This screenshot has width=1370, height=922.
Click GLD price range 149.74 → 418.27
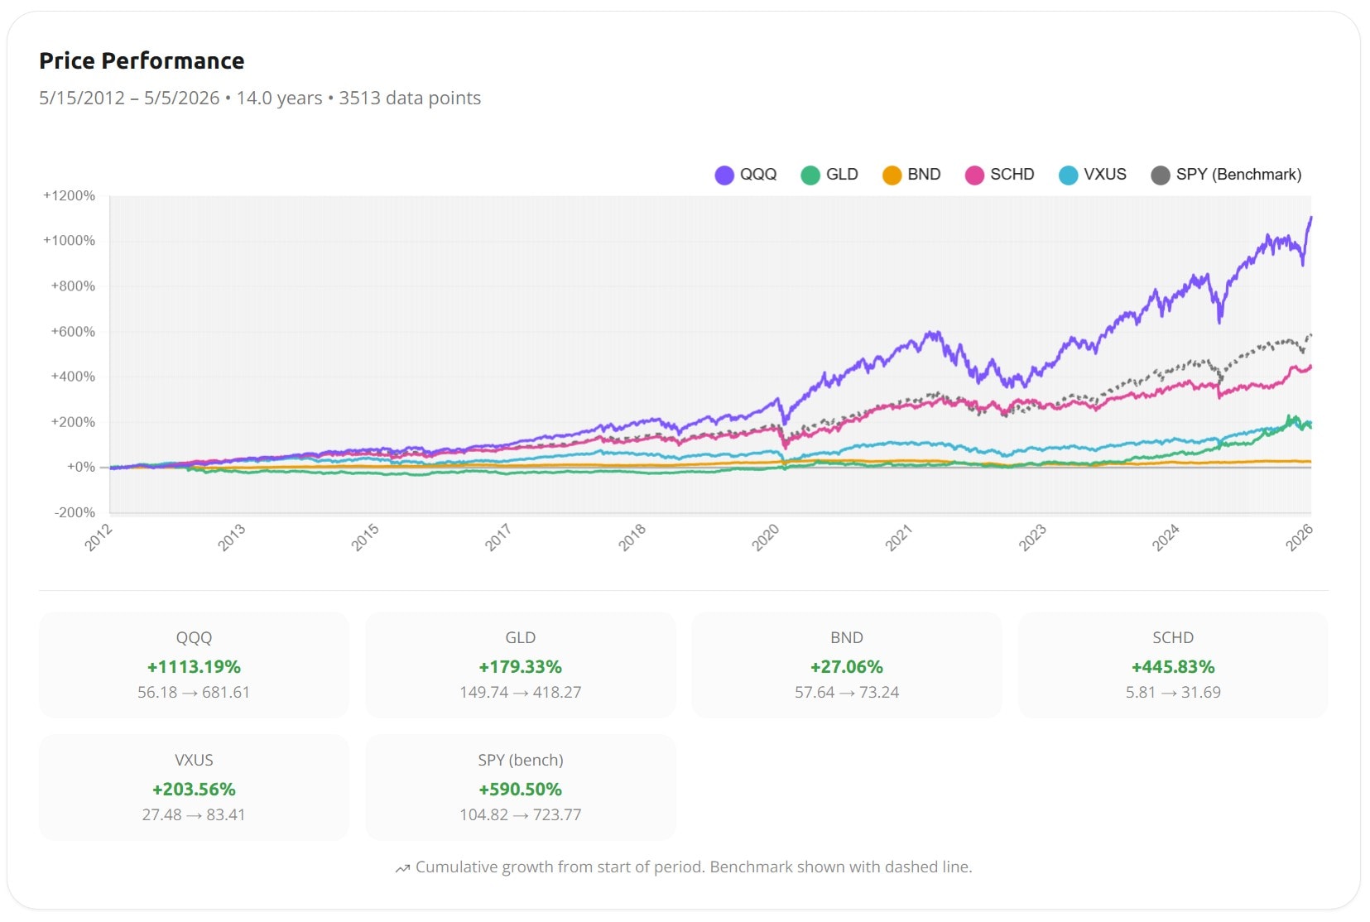(x=521, y=693)
